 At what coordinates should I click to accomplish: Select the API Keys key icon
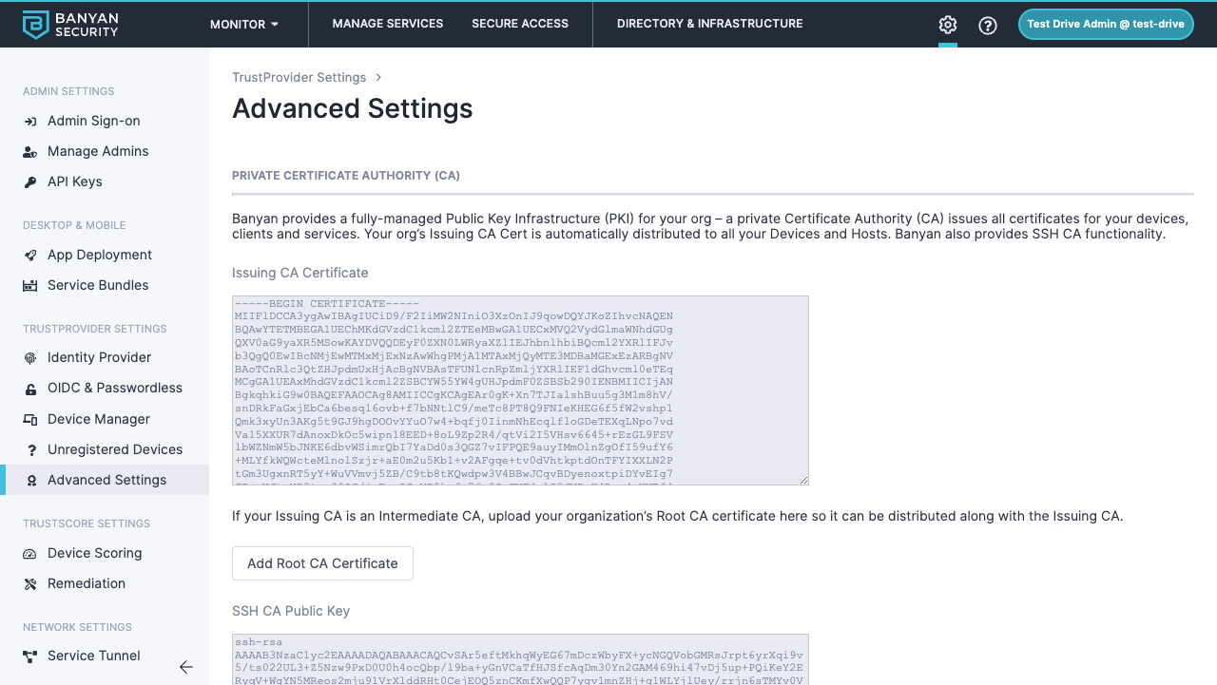click(x=30, y=182)
